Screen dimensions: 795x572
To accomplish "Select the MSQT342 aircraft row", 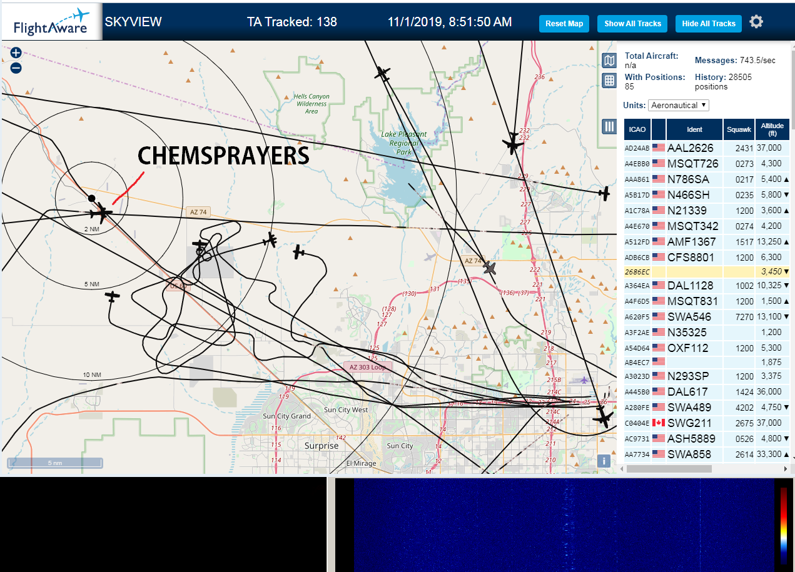I will click(x=707, y=226).
